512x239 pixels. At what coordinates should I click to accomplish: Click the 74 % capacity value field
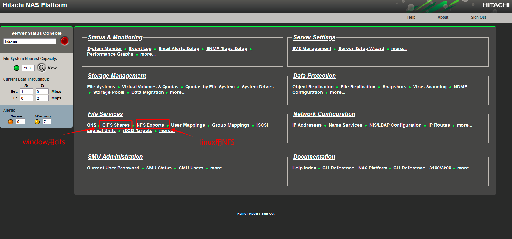28,68
